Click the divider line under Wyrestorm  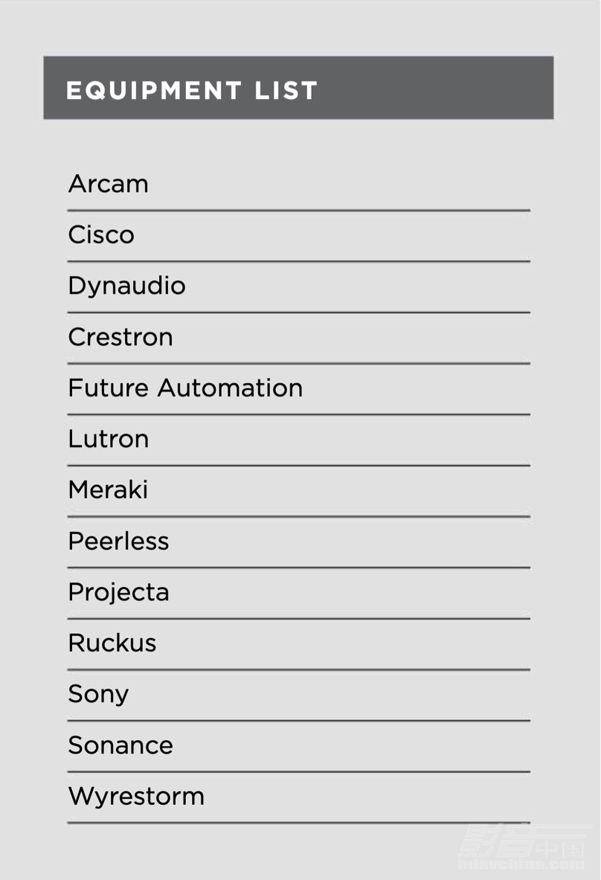click(298, 823)
